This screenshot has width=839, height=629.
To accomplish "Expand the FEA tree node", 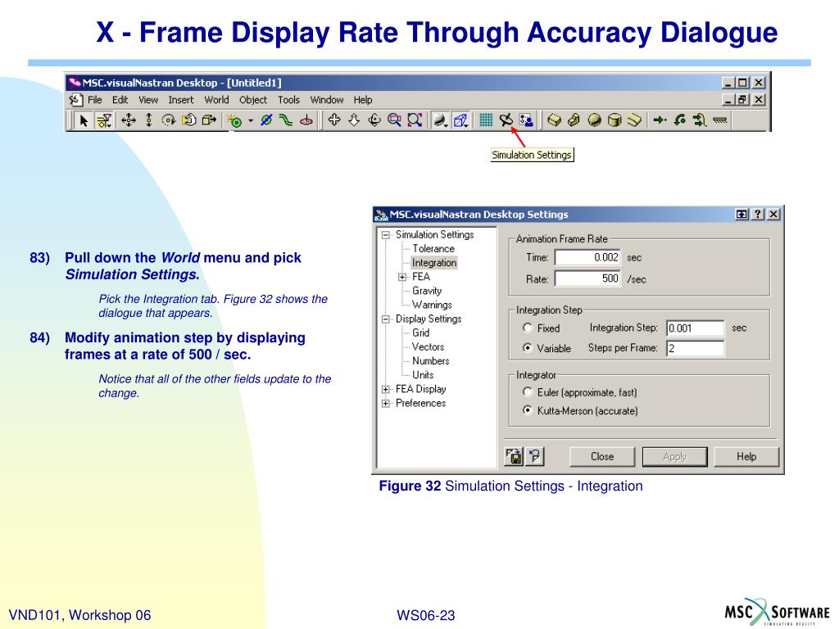I will pos(402,277).
